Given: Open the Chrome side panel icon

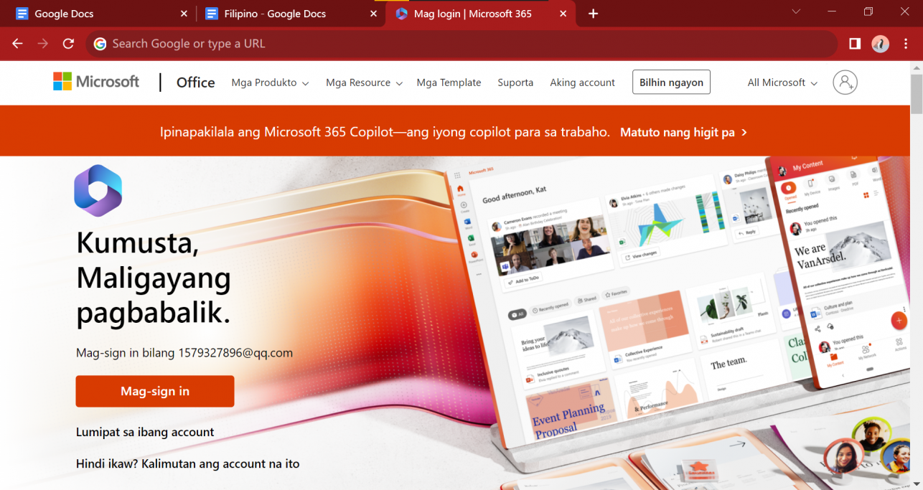Looking at the screenshot, I should click(x=853, y=44).
